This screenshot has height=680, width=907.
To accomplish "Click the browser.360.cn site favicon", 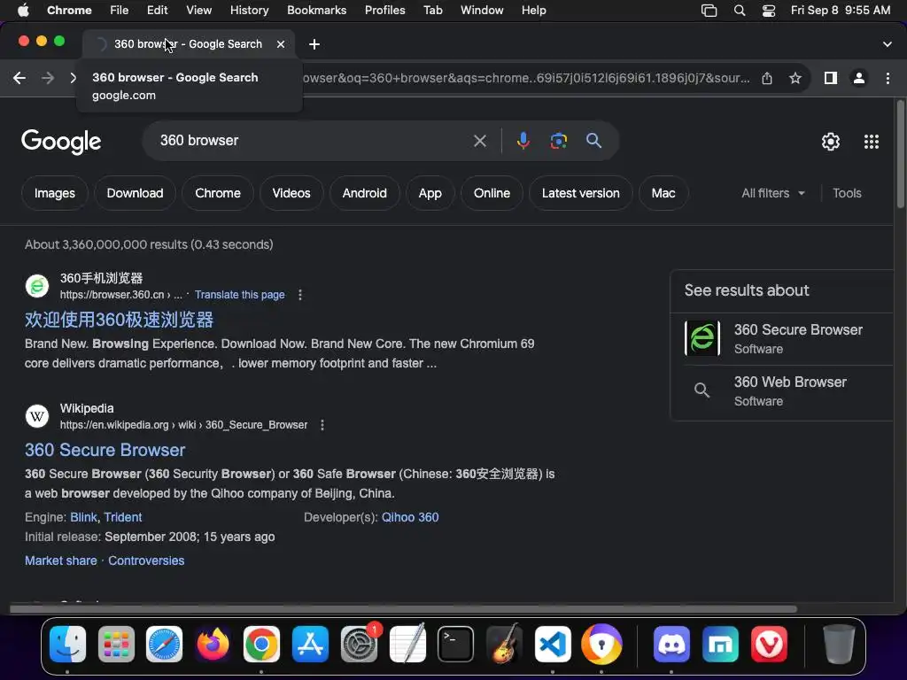I will pos(37,286).
